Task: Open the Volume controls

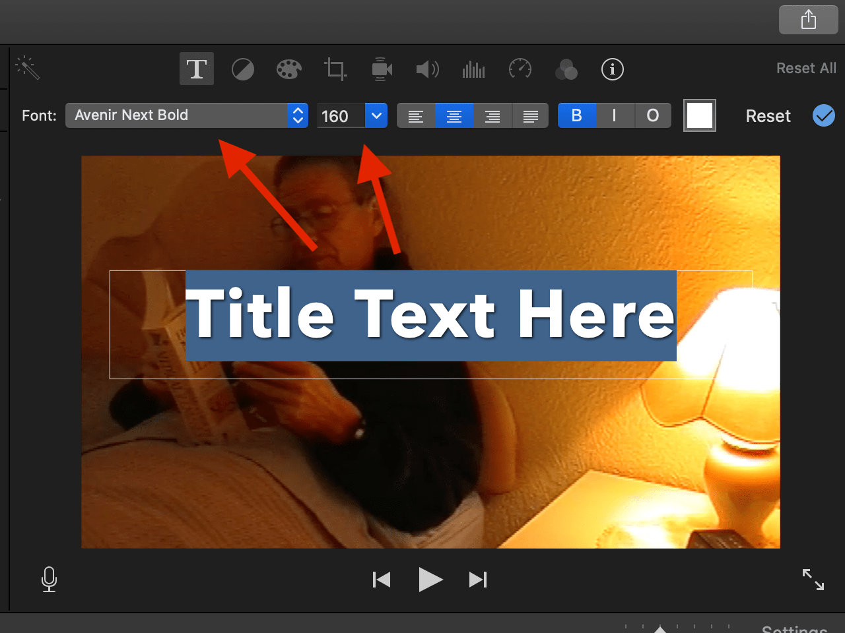Action: pos(427,69)
